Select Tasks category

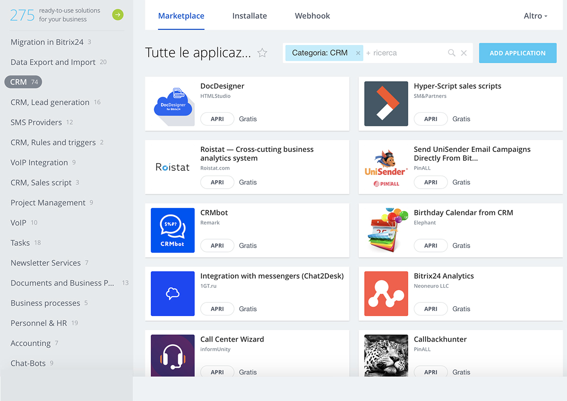click(x=26, y=242)
